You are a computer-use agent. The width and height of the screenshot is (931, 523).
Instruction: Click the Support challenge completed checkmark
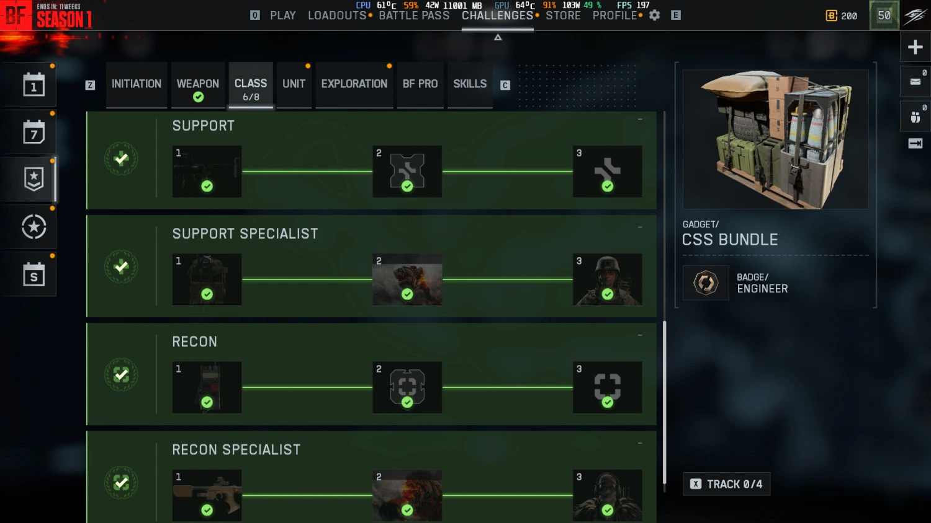point(121,159)
